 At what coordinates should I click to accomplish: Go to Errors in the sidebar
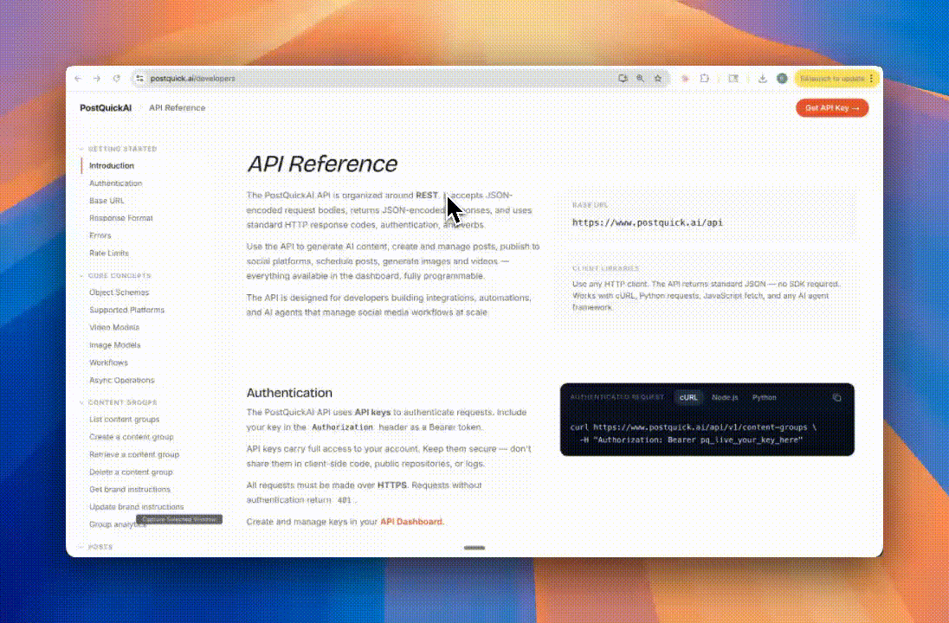tap(100, 236)
